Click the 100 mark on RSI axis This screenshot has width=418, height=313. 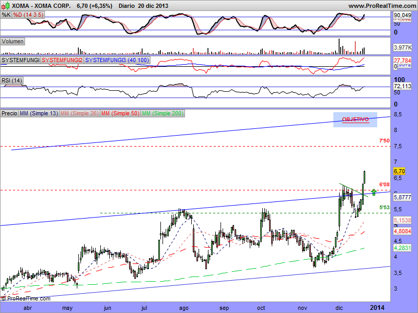399,80
